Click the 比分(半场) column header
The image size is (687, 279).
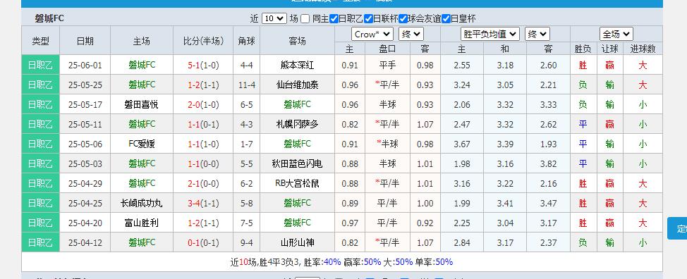[203, 41]
